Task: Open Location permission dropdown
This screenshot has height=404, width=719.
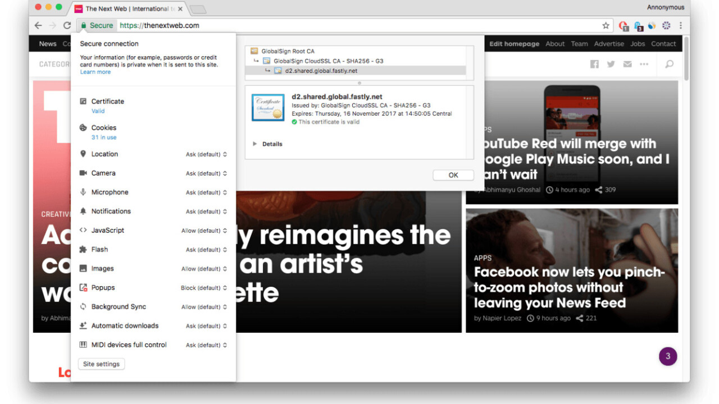Action: pyautogui.click(x=206, y=154)
